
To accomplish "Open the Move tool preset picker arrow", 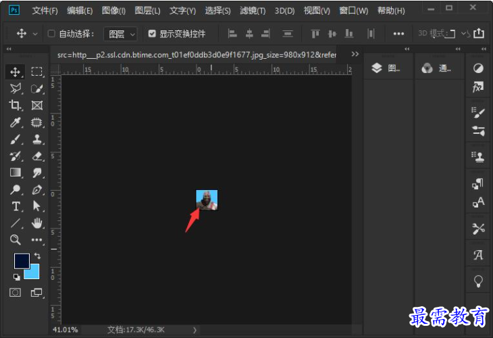I will point(35,34).
